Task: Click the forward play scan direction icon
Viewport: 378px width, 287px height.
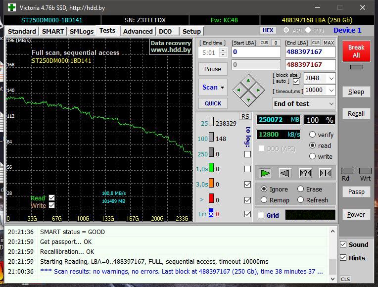Action: coord(265,173)
